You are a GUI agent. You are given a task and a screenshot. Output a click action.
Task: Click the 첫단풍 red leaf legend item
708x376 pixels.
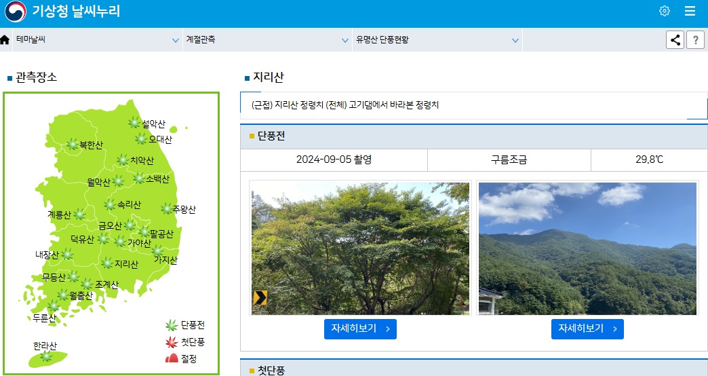click(185, 342)
